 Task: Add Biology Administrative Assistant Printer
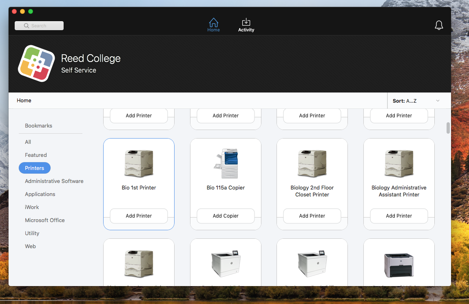tap(399, 216)
